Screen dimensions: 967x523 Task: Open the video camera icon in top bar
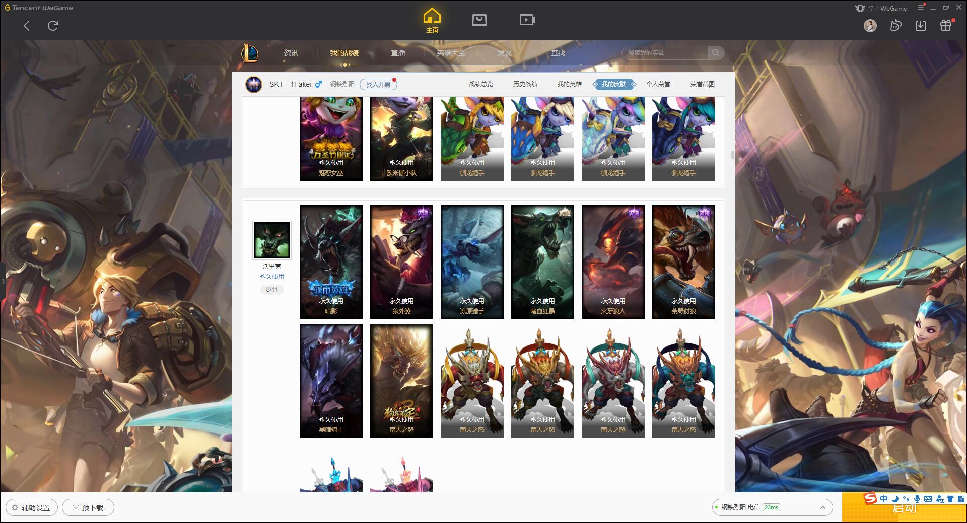click(527, 20)
